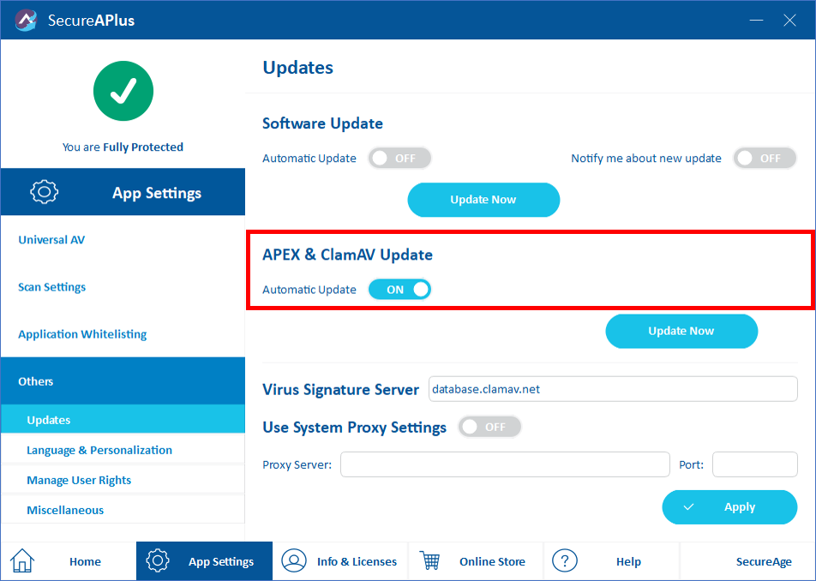
Task: Minimize the SecureAPlus window
Action: point(756,21)
